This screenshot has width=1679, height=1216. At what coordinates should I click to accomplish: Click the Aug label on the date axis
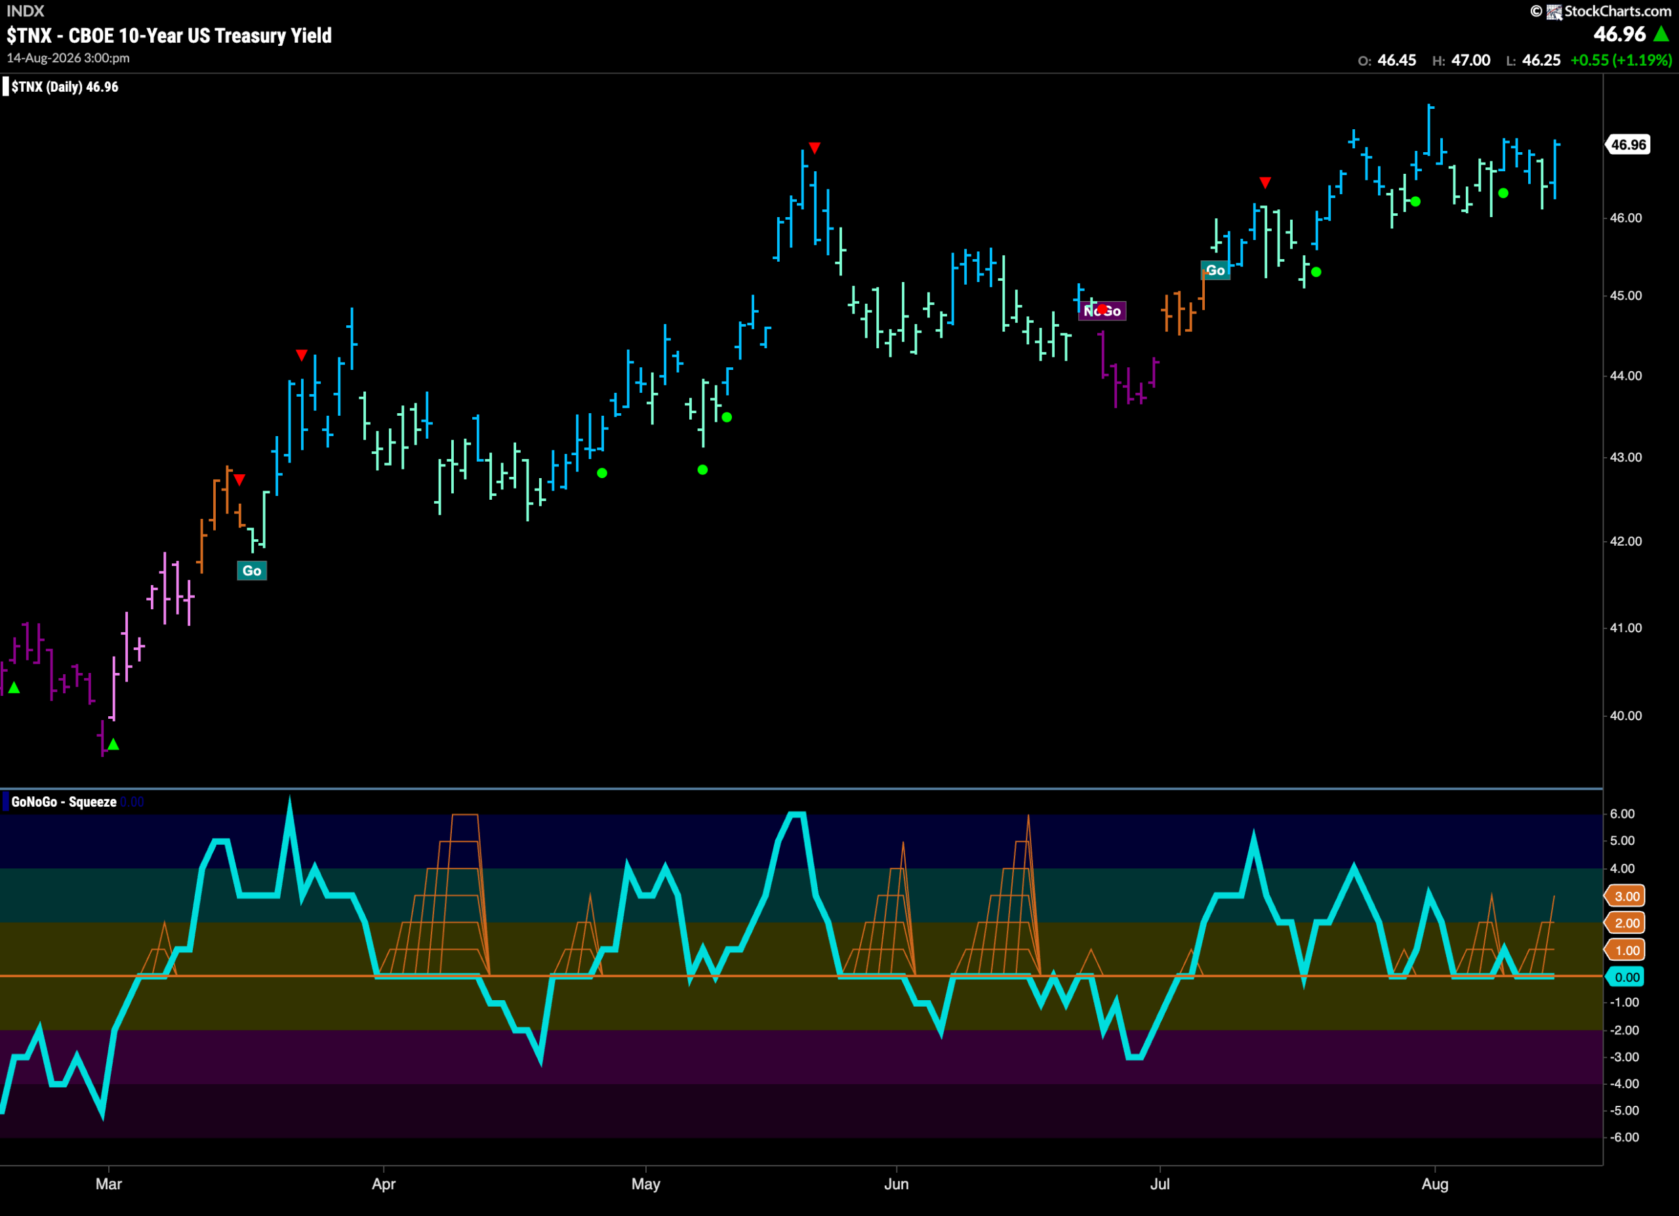click(1435, 1183)
